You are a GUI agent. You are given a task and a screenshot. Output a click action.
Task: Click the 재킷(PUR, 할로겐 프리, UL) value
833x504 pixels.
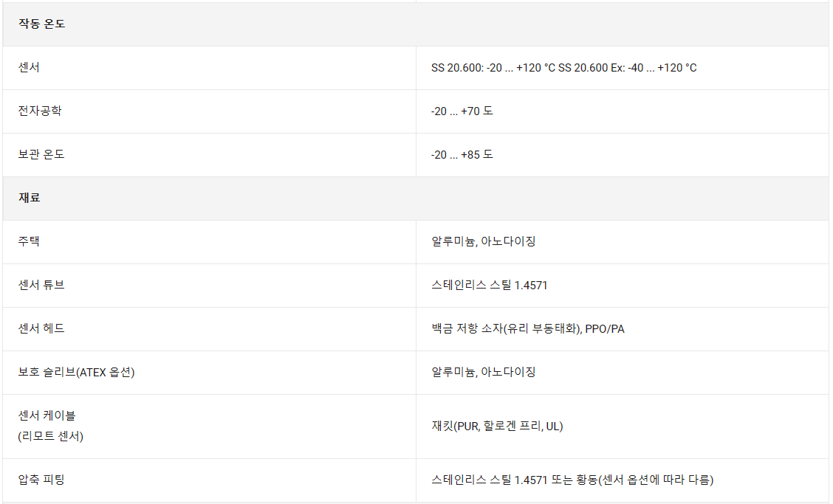(x=497, y=426)
